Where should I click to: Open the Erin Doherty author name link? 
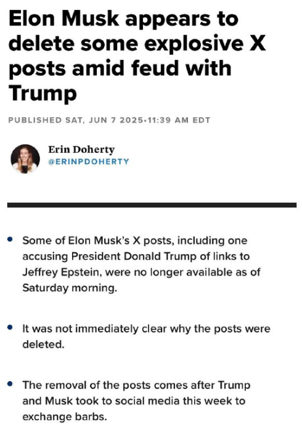81,149
